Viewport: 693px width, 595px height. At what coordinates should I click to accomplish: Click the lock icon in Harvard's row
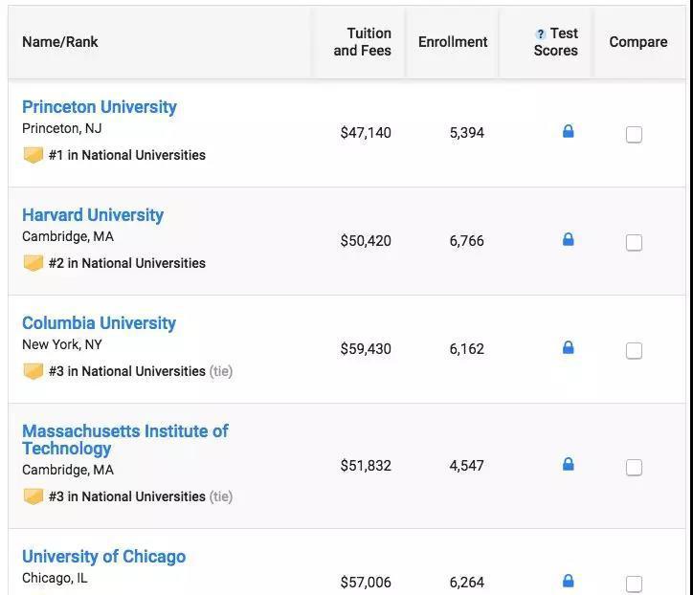pyautogui.click(x=568, y=240)
